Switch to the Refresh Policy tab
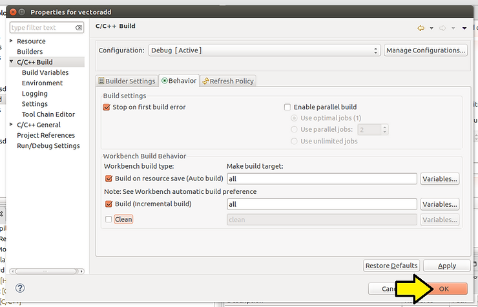 coord(227,81)
